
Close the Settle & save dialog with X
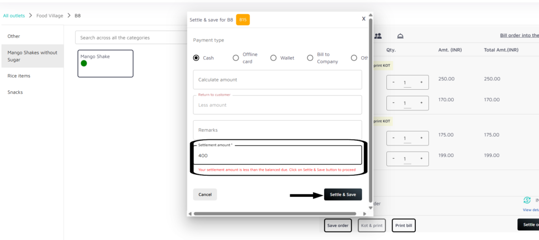[x=363, y=18]
